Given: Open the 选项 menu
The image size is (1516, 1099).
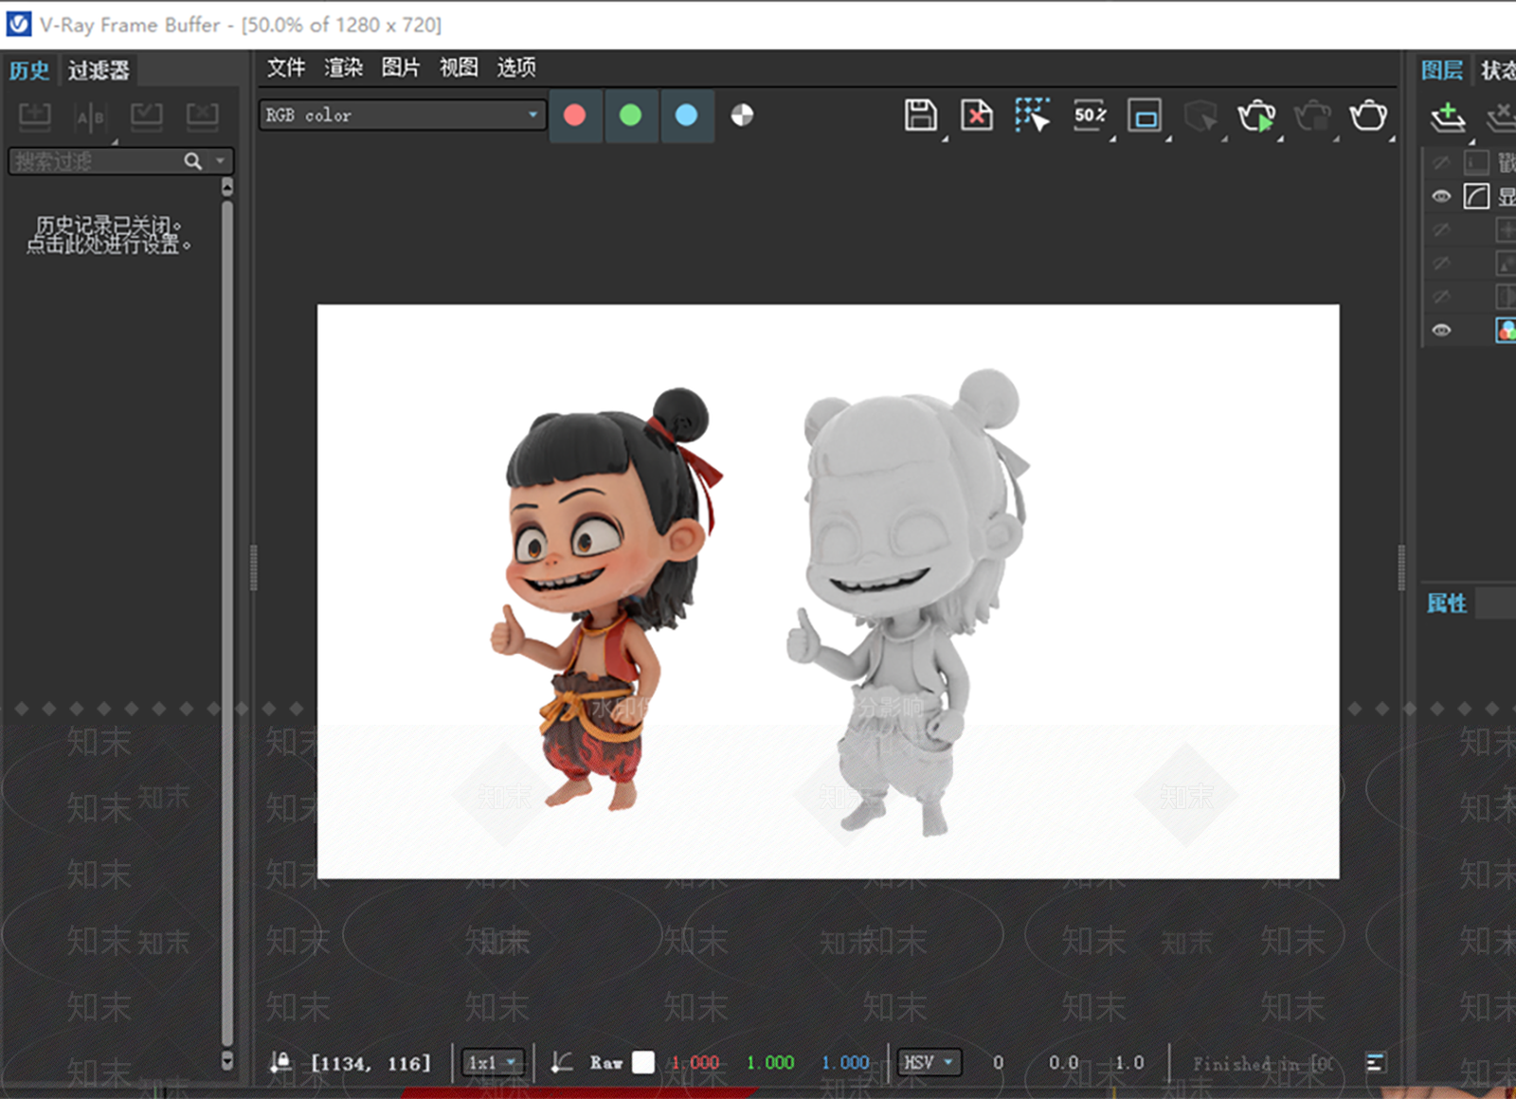Looking at the screenshot, I should coord(516,67).
